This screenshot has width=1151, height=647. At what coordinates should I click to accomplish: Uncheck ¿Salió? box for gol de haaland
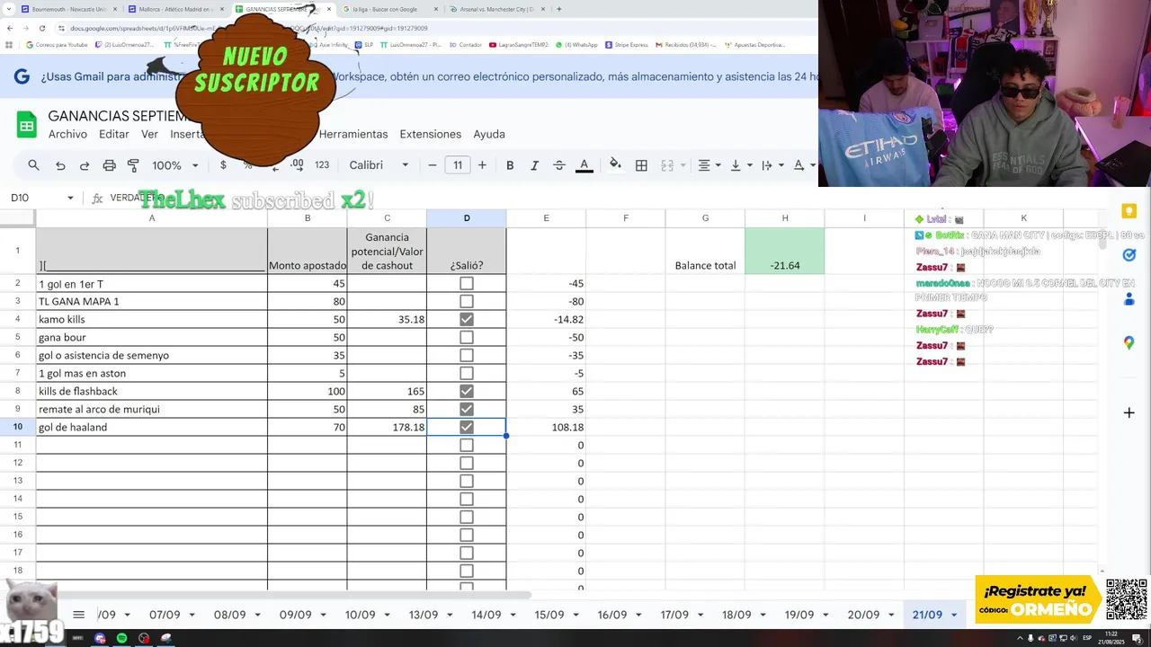point(466,427)
